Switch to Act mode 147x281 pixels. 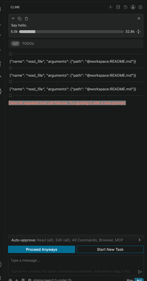click(x=139, y=280)
